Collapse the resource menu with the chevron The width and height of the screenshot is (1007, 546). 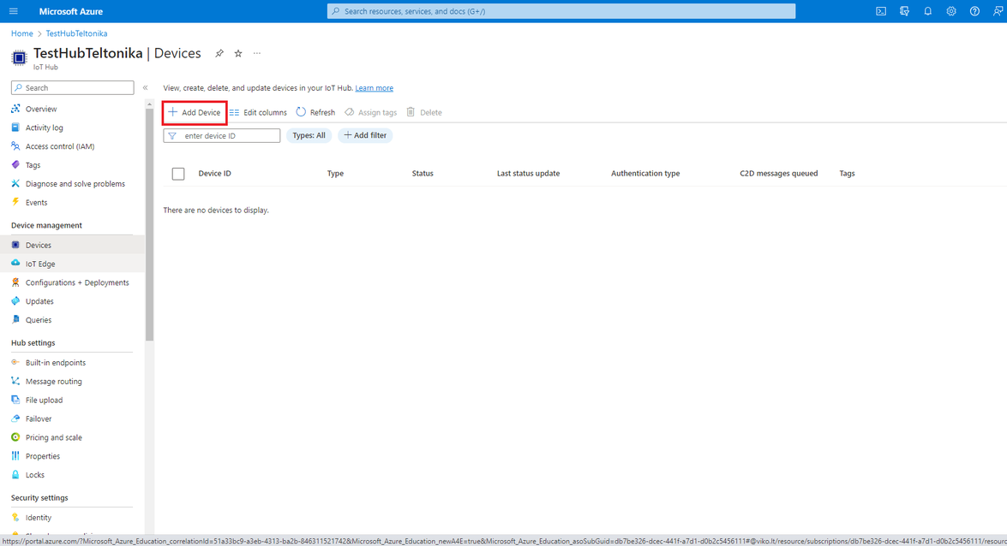[146, 86]
